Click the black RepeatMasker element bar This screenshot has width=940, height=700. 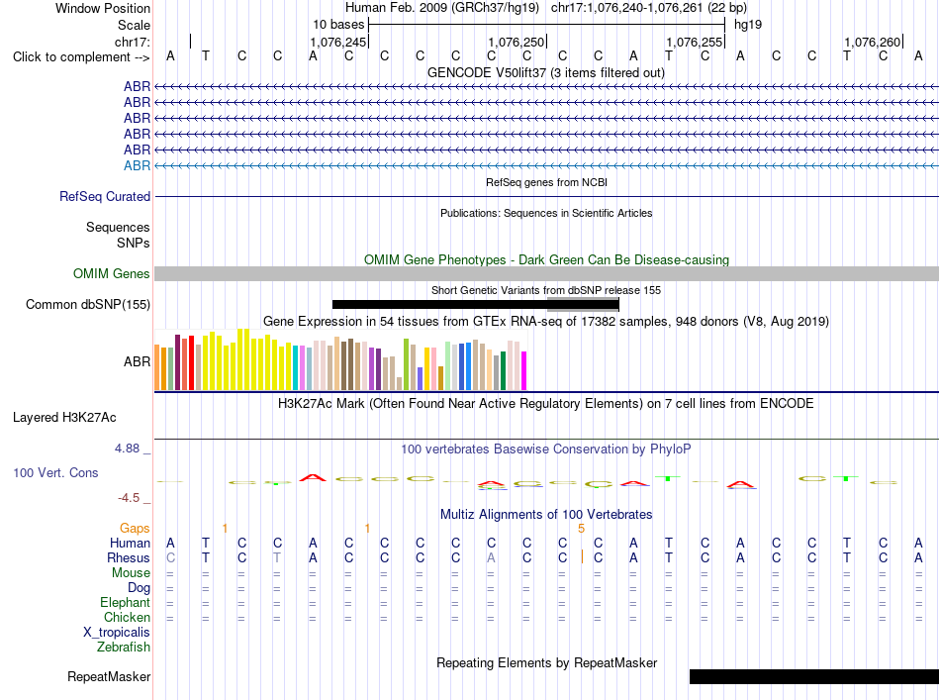pyautogui.click(x=814, y=676)
